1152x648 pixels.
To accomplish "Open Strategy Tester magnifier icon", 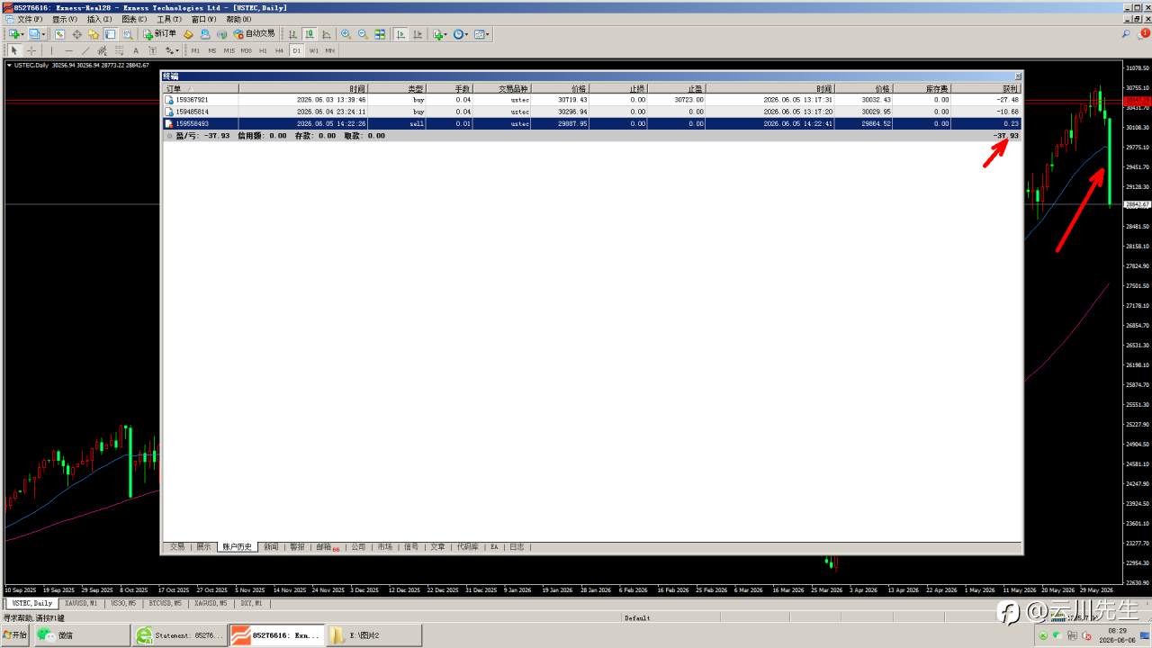I will click(127, 34).
